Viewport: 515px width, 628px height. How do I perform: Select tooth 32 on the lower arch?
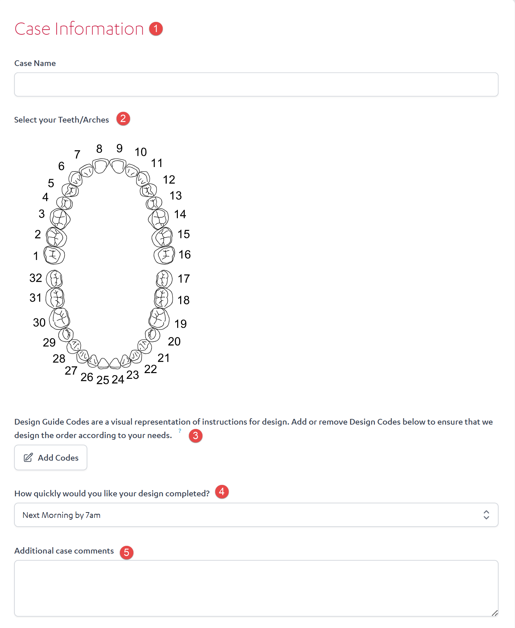pos(54,279)
